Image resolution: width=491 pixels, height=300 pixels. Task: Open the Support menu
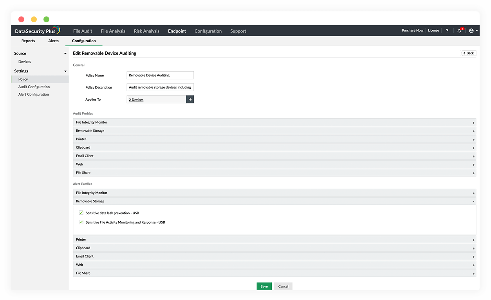238,31
